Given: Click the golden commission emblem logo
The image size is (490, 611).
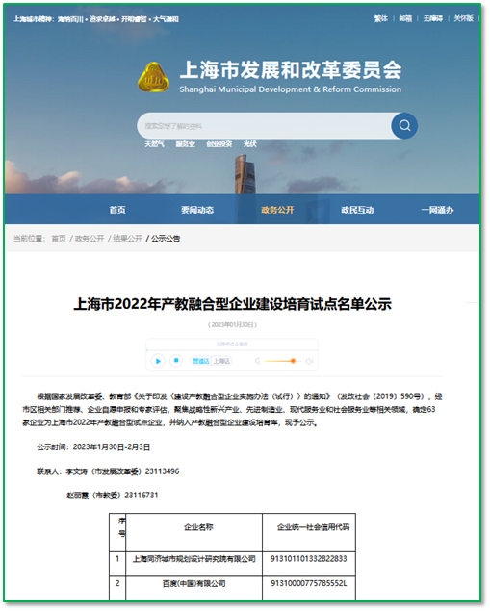Looking at the screenshot, I should tap(153, 77).
